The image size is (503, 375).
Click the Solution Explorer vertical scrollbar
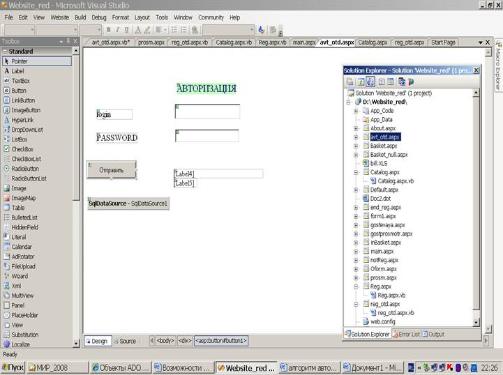coord(476,207)
